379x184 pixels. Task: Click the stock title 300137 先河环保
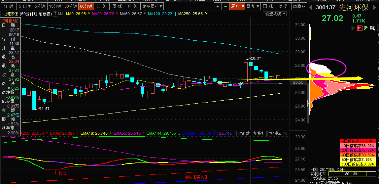[x=342, y=7]
